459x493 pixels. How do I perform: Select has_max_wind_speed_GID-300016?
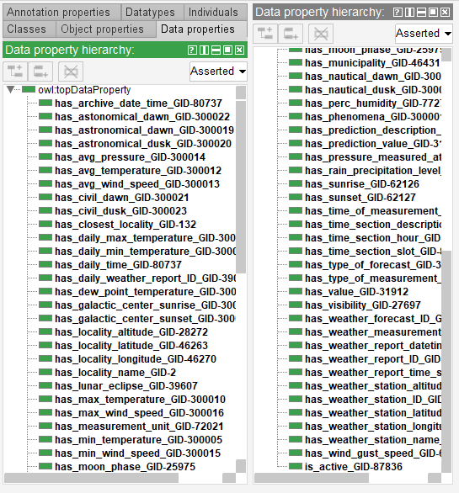(139, 412)
